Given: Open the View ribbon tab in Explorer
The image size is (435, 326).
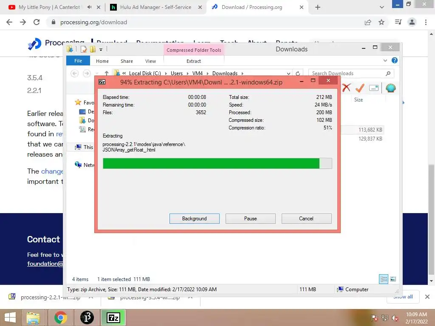Looking at the screenshot, I should [151, 61].
